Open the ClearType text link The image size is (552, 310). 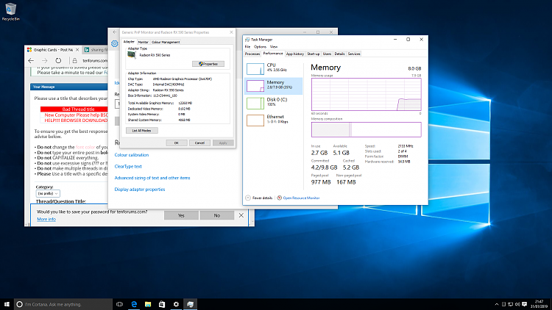[x=128, y=167]
